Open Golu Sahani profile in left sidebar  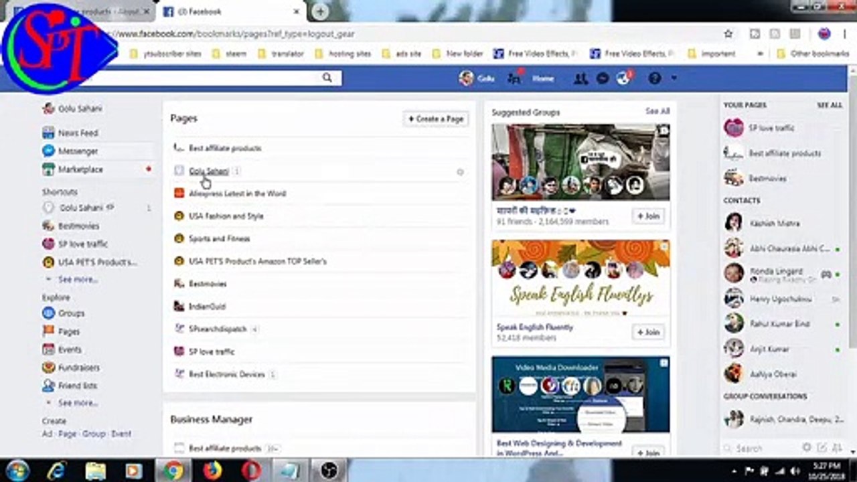80,108
